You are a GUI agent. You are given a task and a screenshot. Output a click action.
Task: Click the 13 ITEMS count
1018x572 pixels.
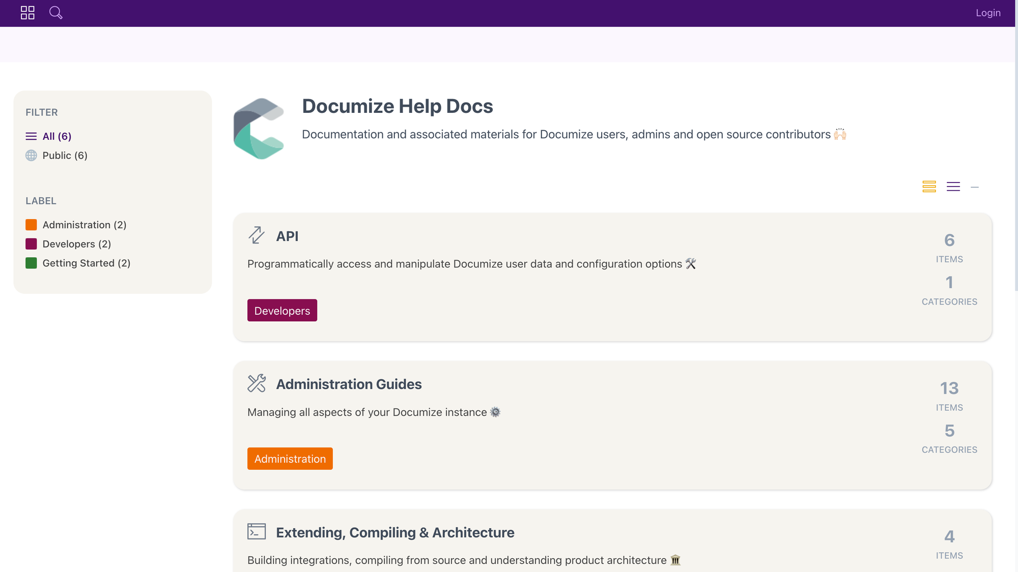(949, 397)
